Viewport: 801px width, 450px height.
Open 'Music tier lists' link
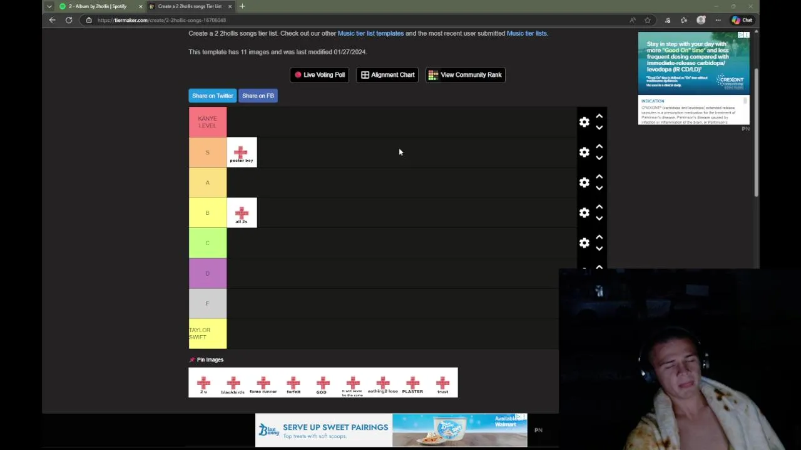click(x=526, y=33)
